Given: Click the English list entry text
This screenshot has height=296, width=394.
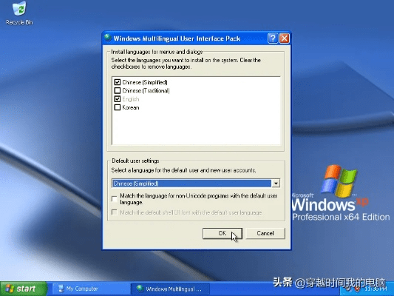Looking at the screenshot, I should coord(131,99).
